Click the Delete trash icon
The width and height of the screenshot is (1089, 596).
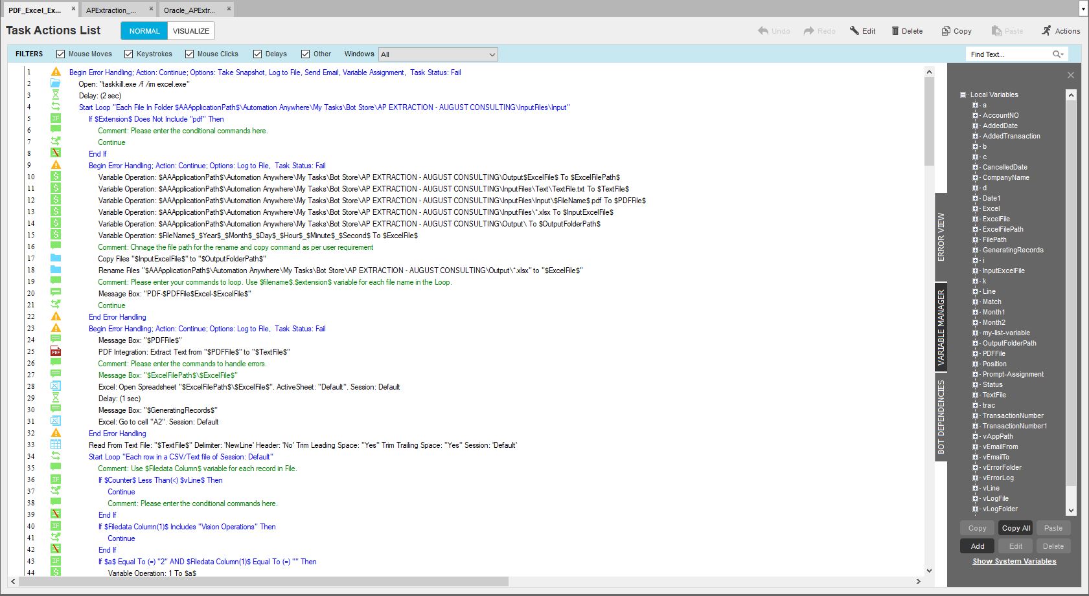(x=895, y=31)
